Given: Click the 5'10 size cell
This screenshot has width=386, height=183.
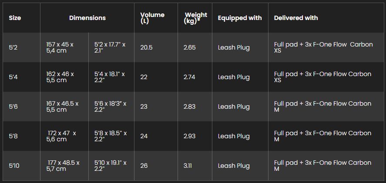Looking at the screenshot, I should click(14, 166).
